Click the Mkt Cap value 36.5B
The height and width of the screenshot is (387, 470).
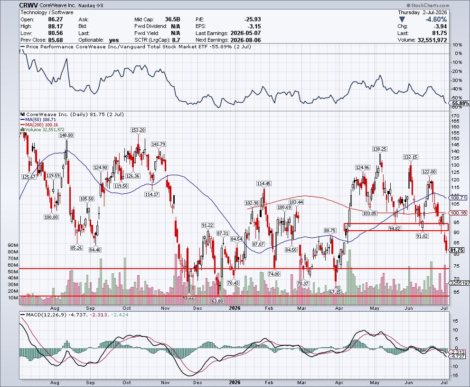point(172,19)
